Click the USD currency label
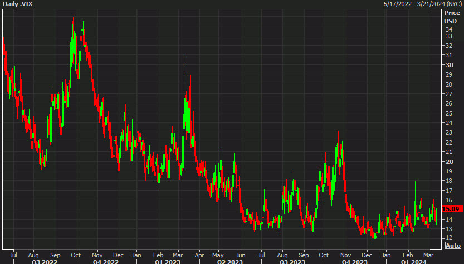 point(451,21)
